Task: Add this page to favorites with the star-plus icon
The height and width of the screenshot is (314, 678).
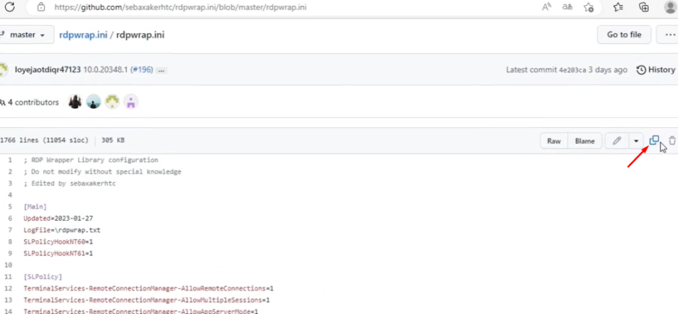Action: pyautogui.click(x=589, y=7)
